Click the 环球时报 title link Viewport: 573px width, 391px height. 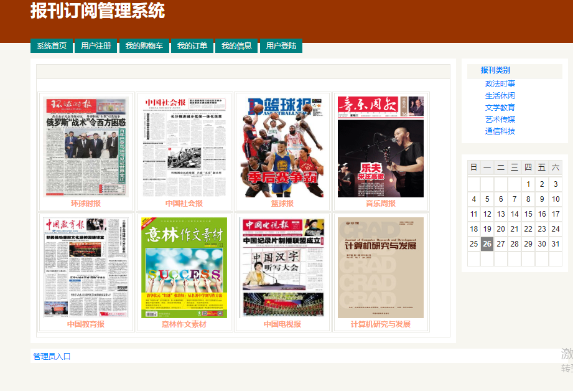pyautogui.click(x=86, y=204)
